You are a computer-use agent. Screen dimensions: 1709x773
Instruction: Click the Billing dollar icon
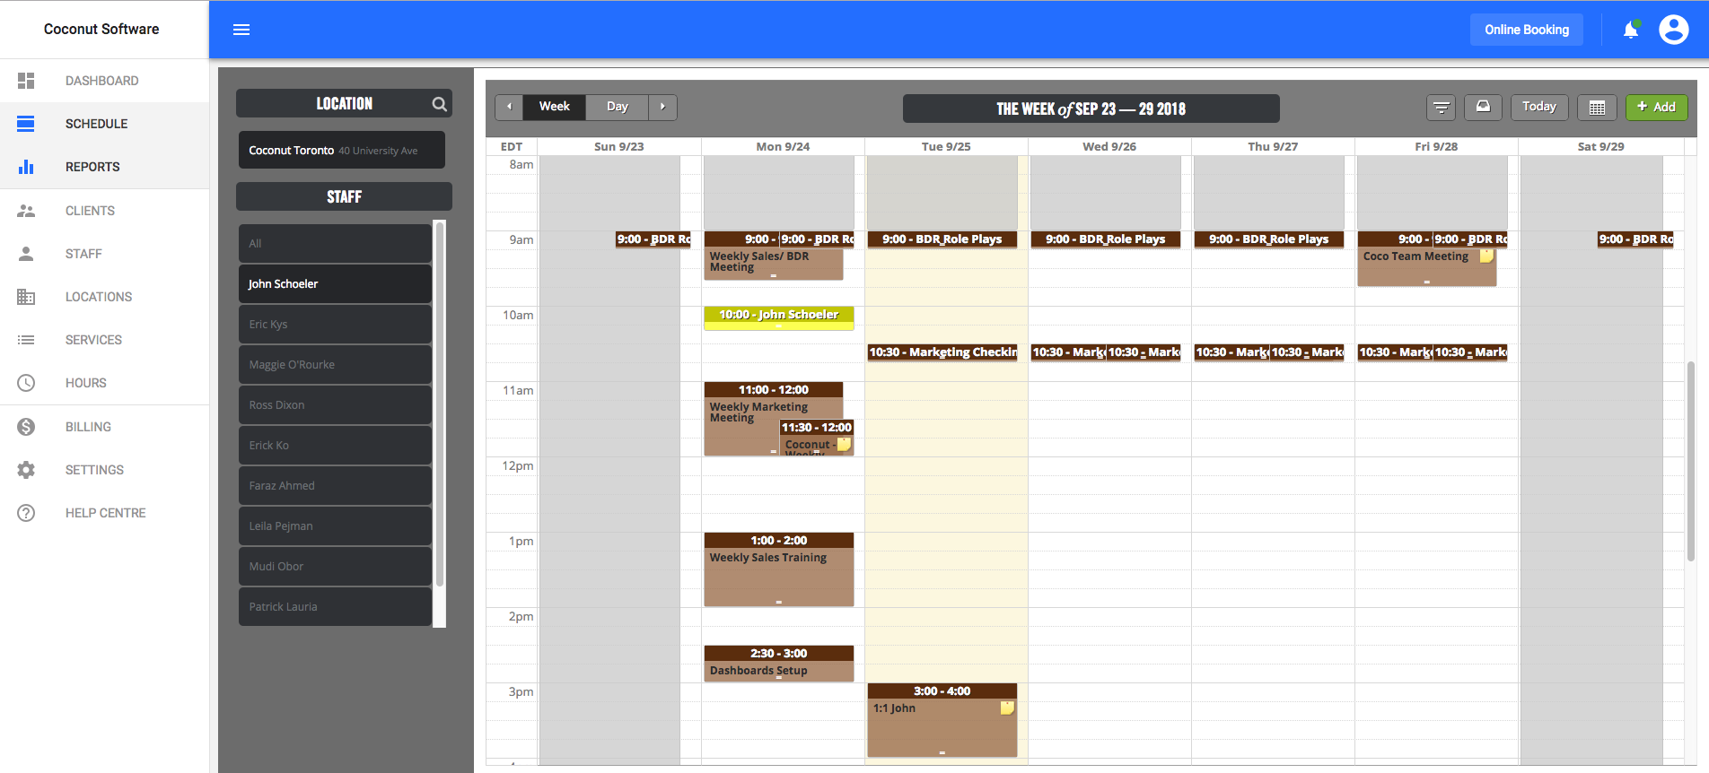pyautogui.click(x=26, y=427)
